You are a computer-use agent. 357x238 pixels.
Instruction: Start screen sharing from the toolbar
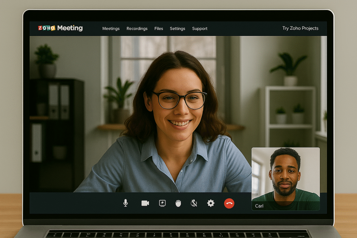pos(162,203)
